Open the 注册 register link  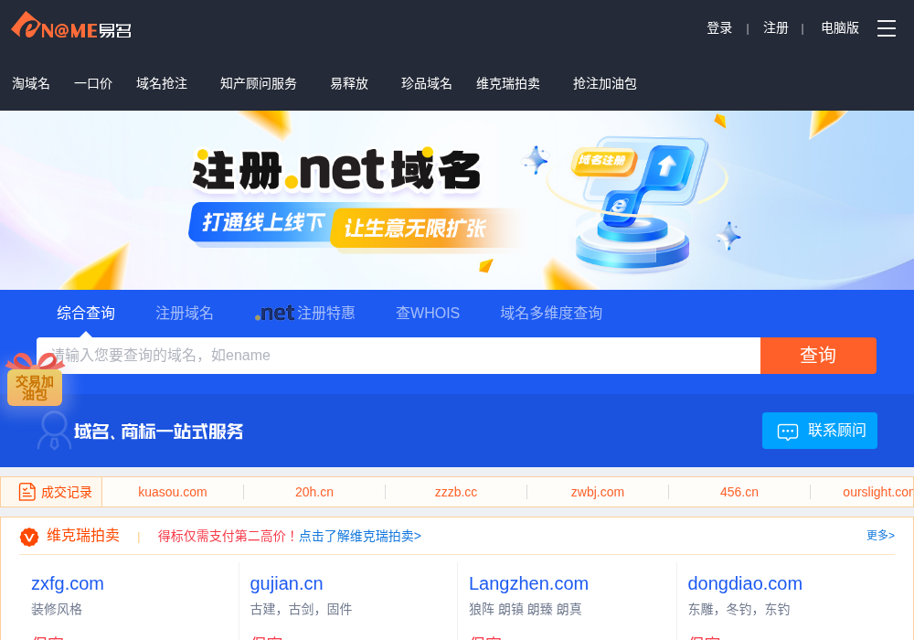(x=775, y=28)
